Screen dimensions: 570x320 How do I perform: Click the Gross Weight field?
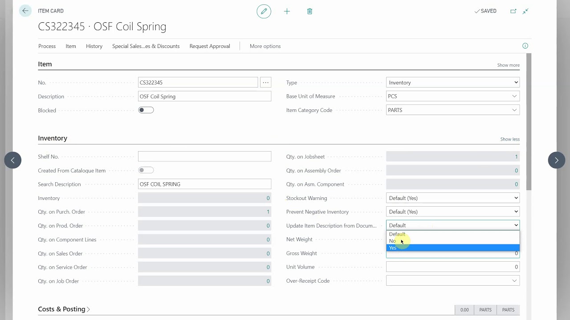[453, 253]
